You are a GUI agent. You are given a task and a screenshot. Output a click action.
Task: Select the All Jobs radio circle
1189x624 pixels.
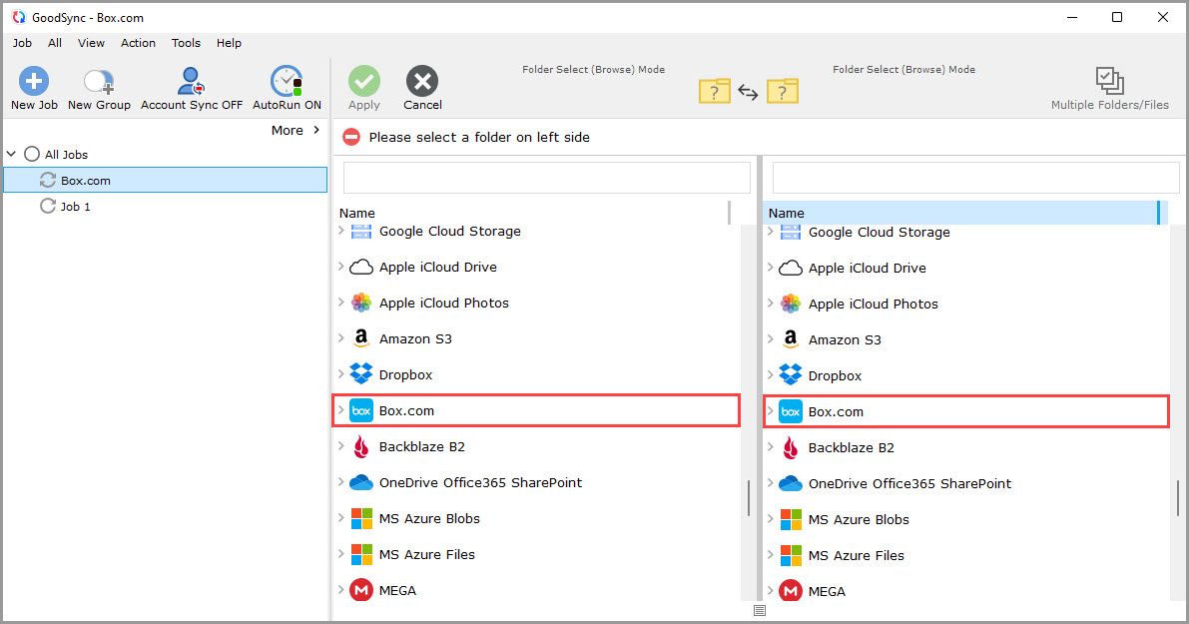pyautogui.click(x=32, y=154)
